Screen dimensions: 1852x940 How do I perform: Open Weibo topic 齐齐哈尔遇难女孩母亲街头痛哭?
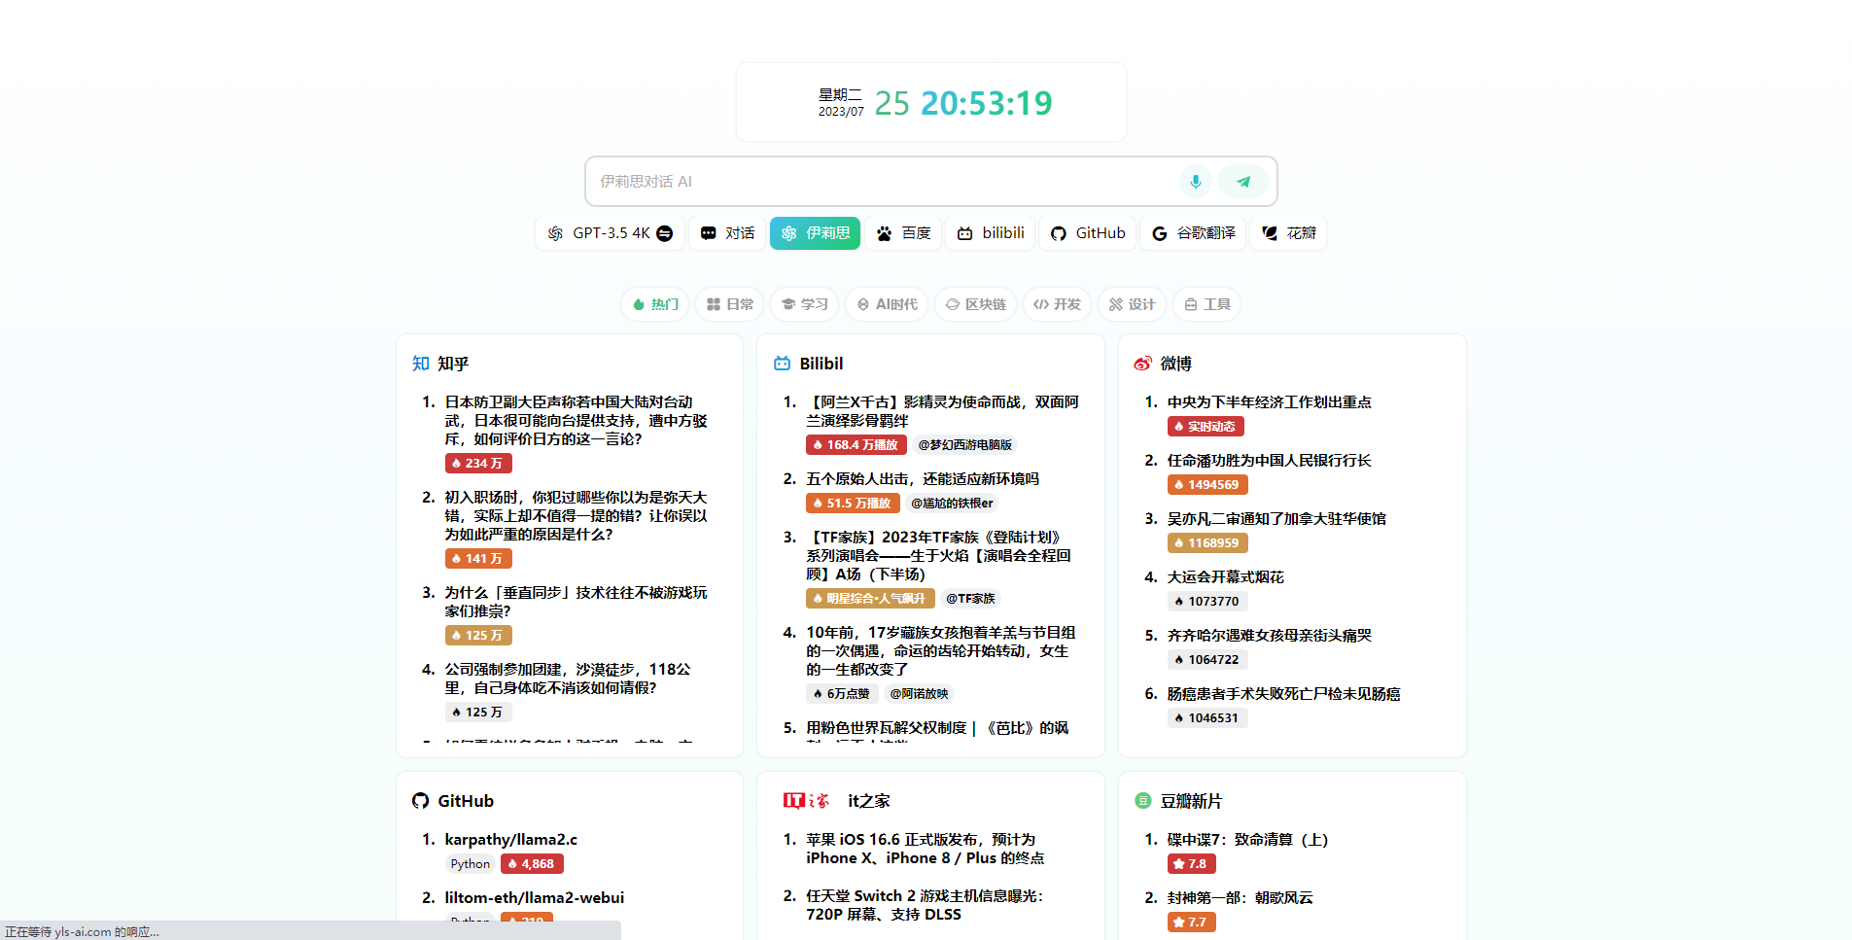1269,635
